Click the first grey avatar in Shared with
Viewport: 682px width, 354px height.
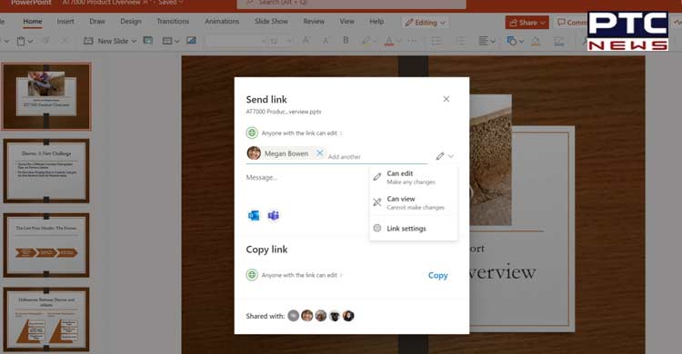293,316
